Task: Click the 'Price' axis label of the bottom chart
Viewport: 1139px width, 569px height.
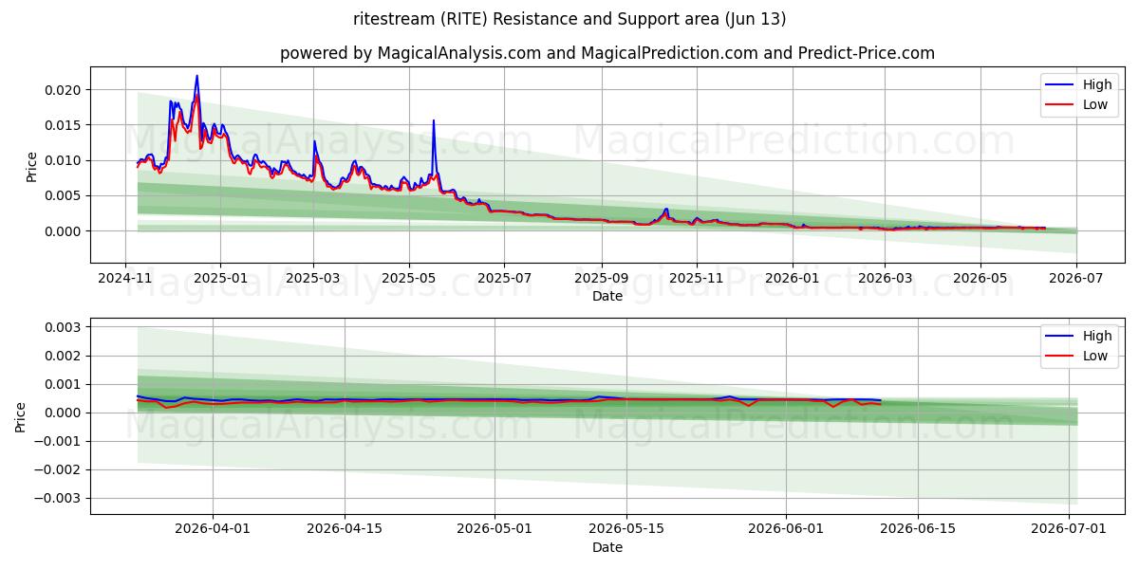Action: [x=21, y=416]
